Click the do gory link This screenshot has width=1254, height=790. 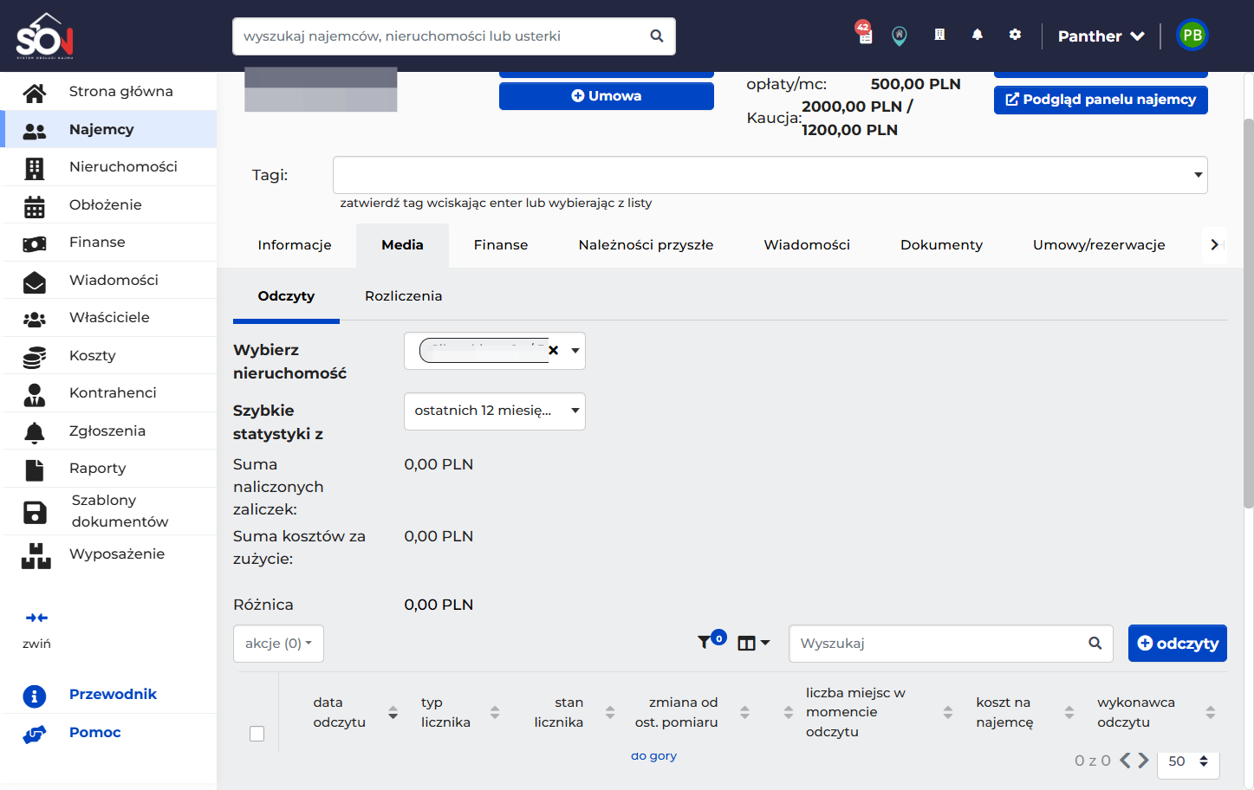pos(653,756)
